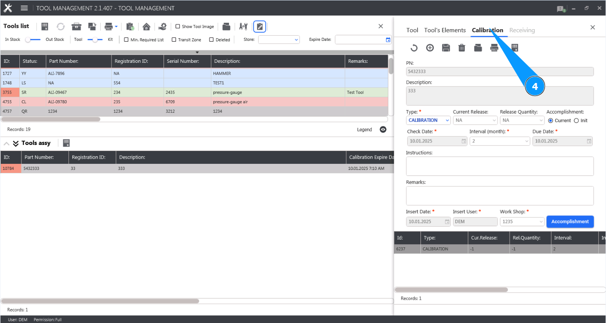The image size is (606, 323).
Task: Open the Tool box icon in toolbar
Action: pyautogui.click(x=76, y=26)
